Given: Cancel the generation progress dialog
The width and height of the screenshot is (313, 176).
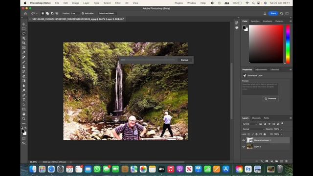Looking at the screenshot, I should click(x=184, y=60).
